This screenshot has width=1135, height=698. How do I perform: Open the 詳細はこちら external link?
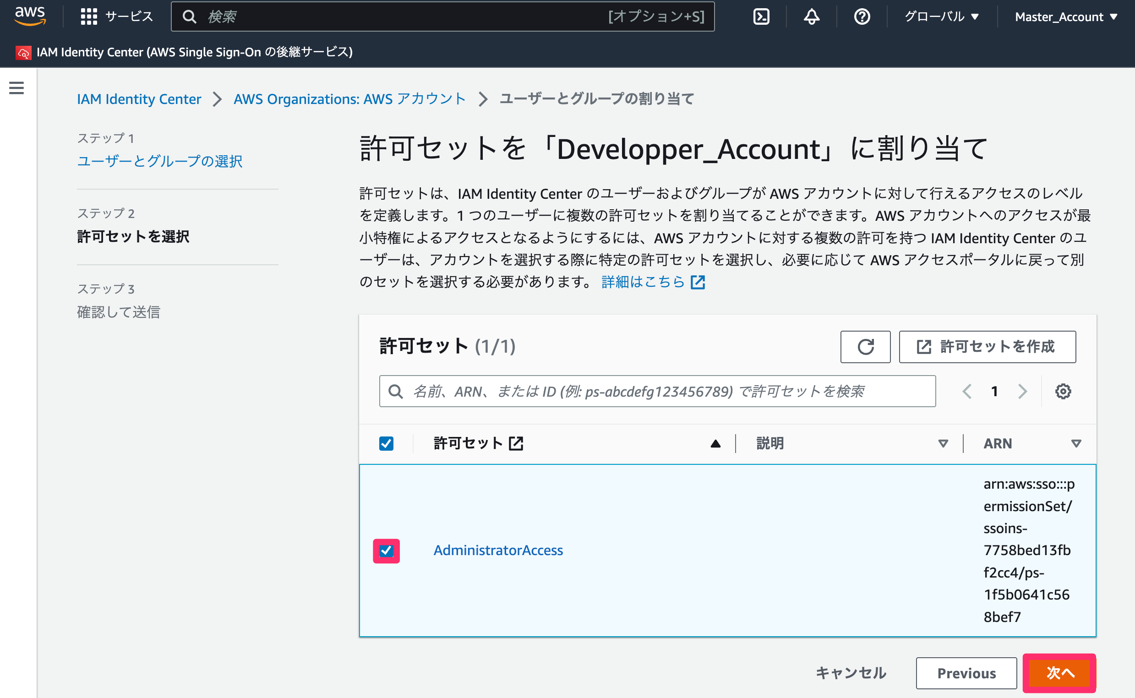(x=653, y=282)
